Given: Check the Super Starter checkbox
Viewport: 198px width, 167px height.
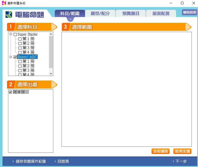Looking at the screenshot, I should pyautogui.click(x=15, y=34).
